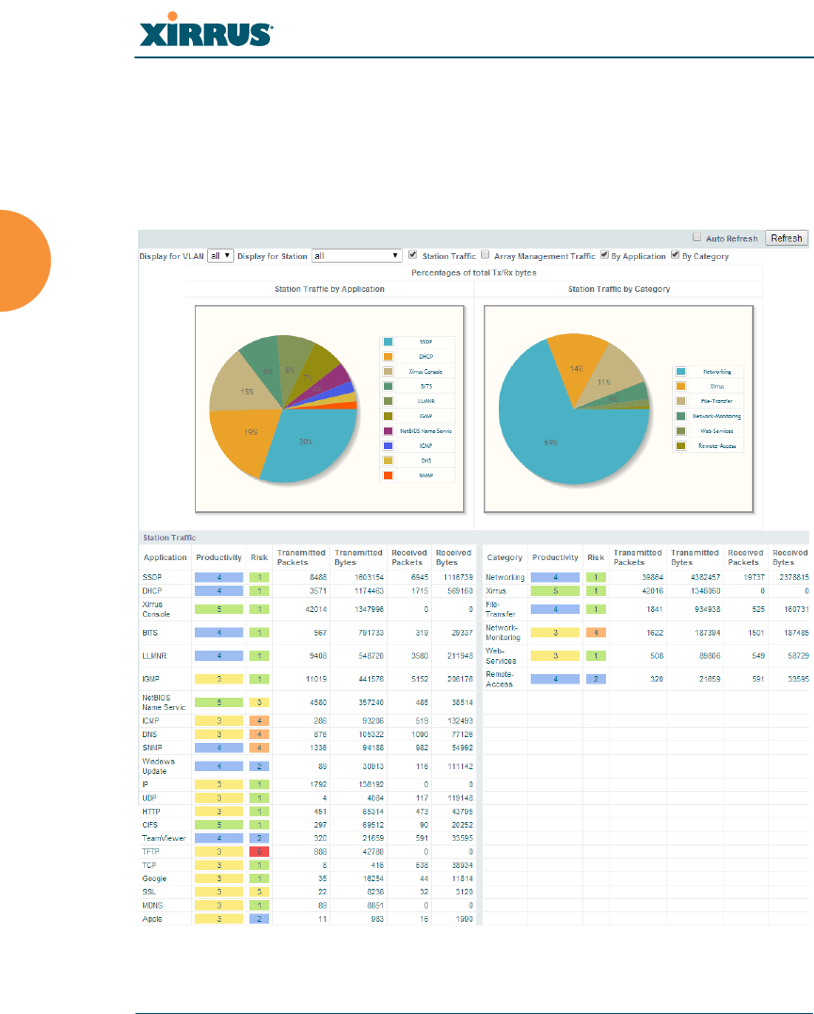Viewport: 814px width, 1014px height.
Task: Click the Remote-Access category row label
Action: pos(500,679)
